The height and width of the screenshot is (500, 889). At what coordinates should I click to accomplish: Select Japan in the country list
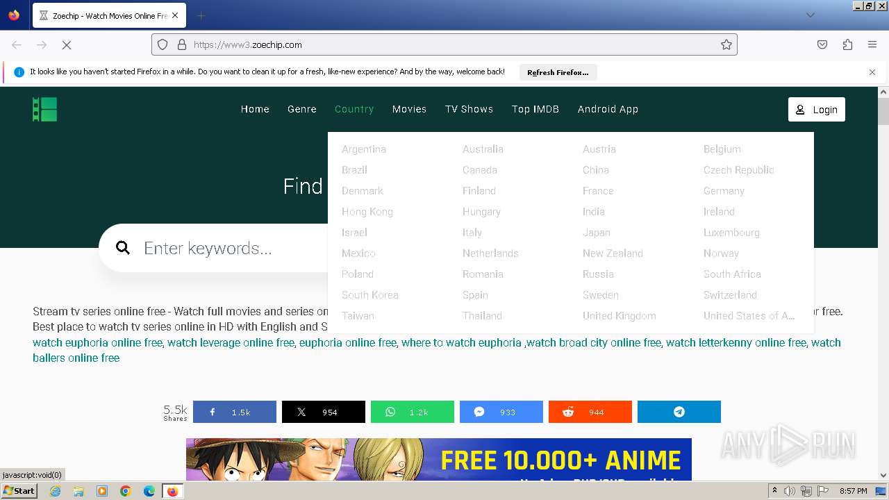tap(597, 233)
